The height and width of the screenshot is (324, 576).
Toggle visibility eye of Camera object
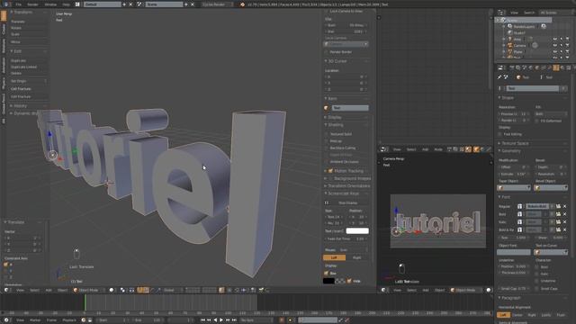point(555,45)
